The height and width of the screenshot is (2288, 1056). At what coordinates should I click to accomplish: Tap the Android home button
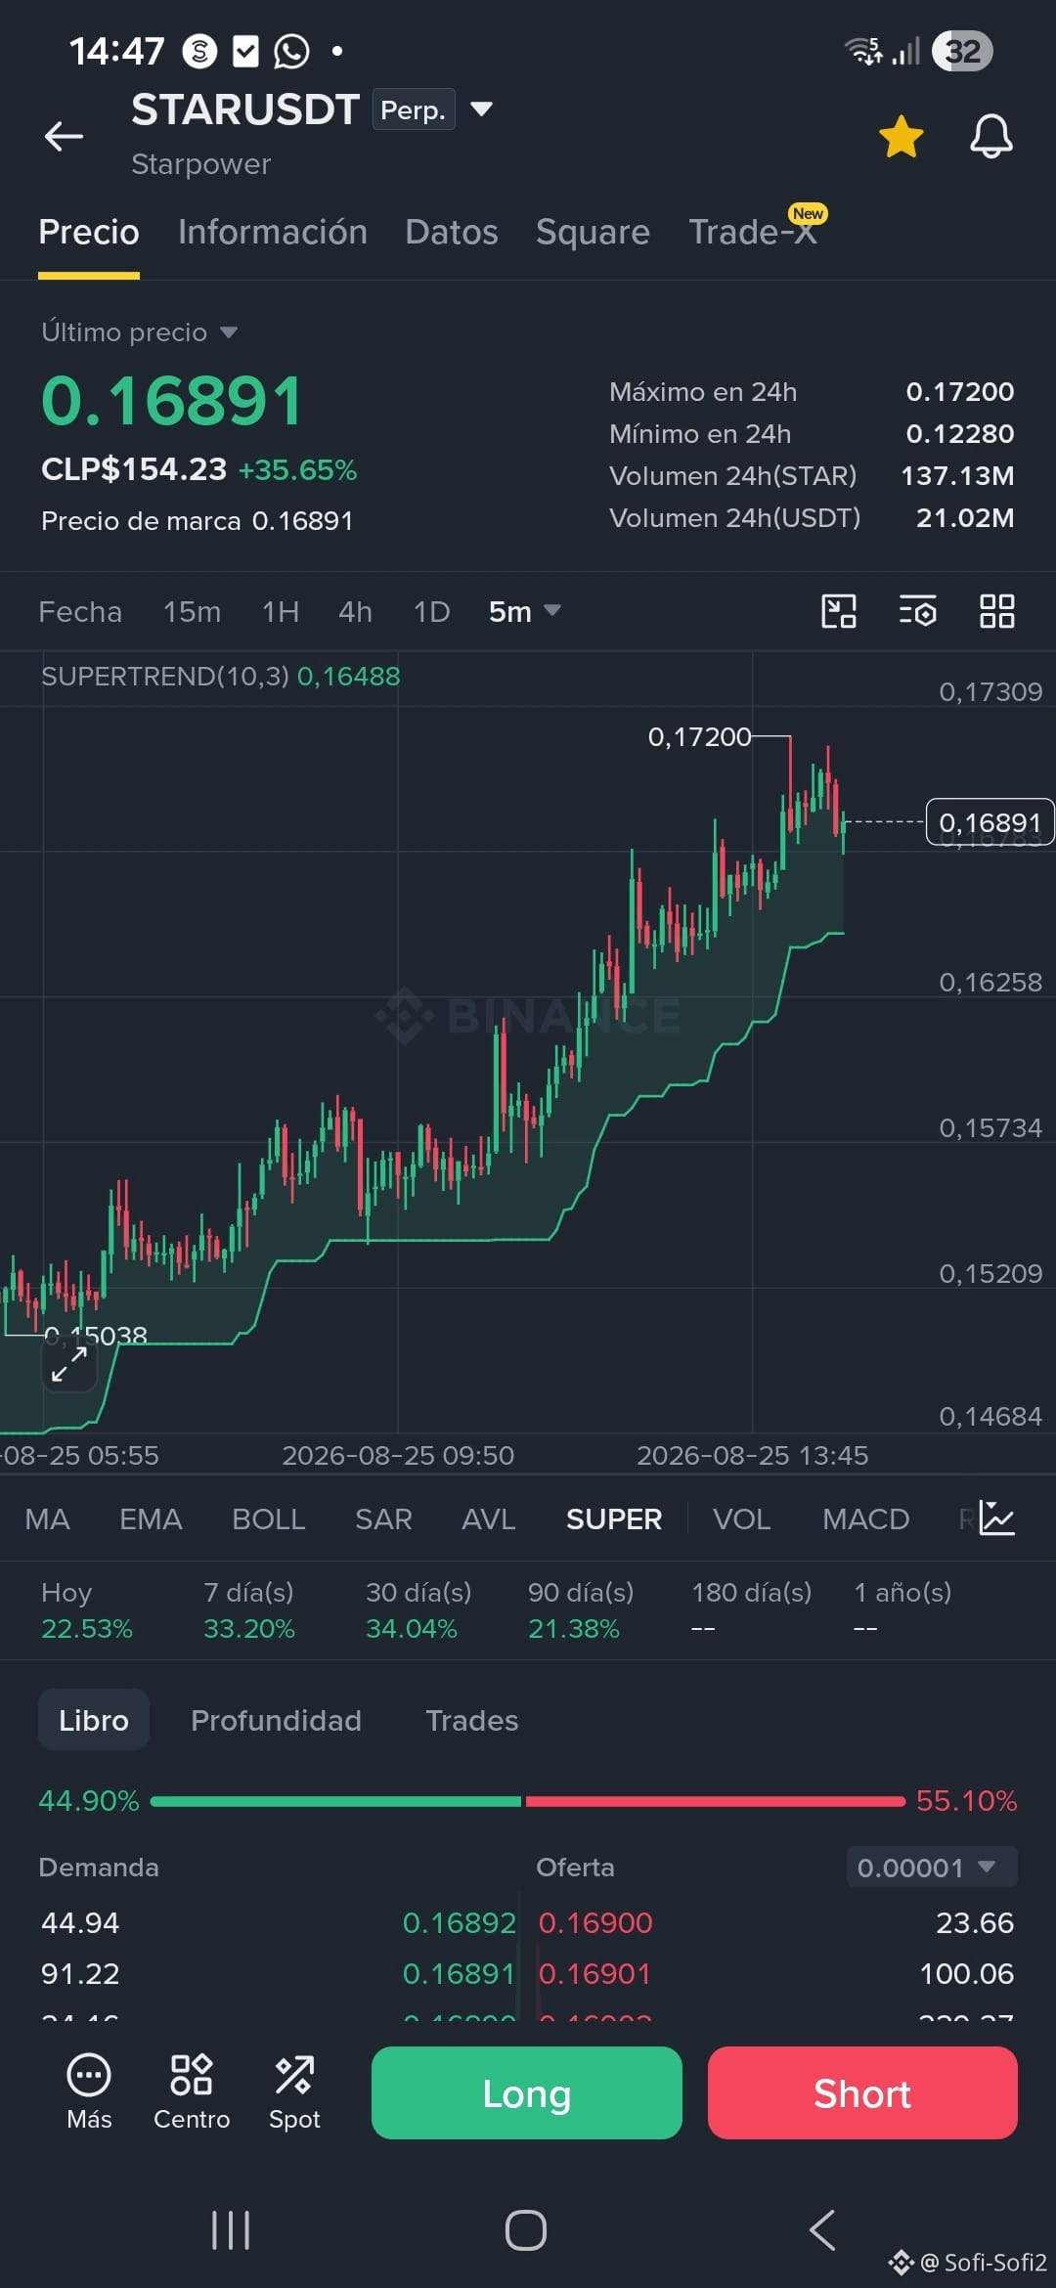point(526,2230)
